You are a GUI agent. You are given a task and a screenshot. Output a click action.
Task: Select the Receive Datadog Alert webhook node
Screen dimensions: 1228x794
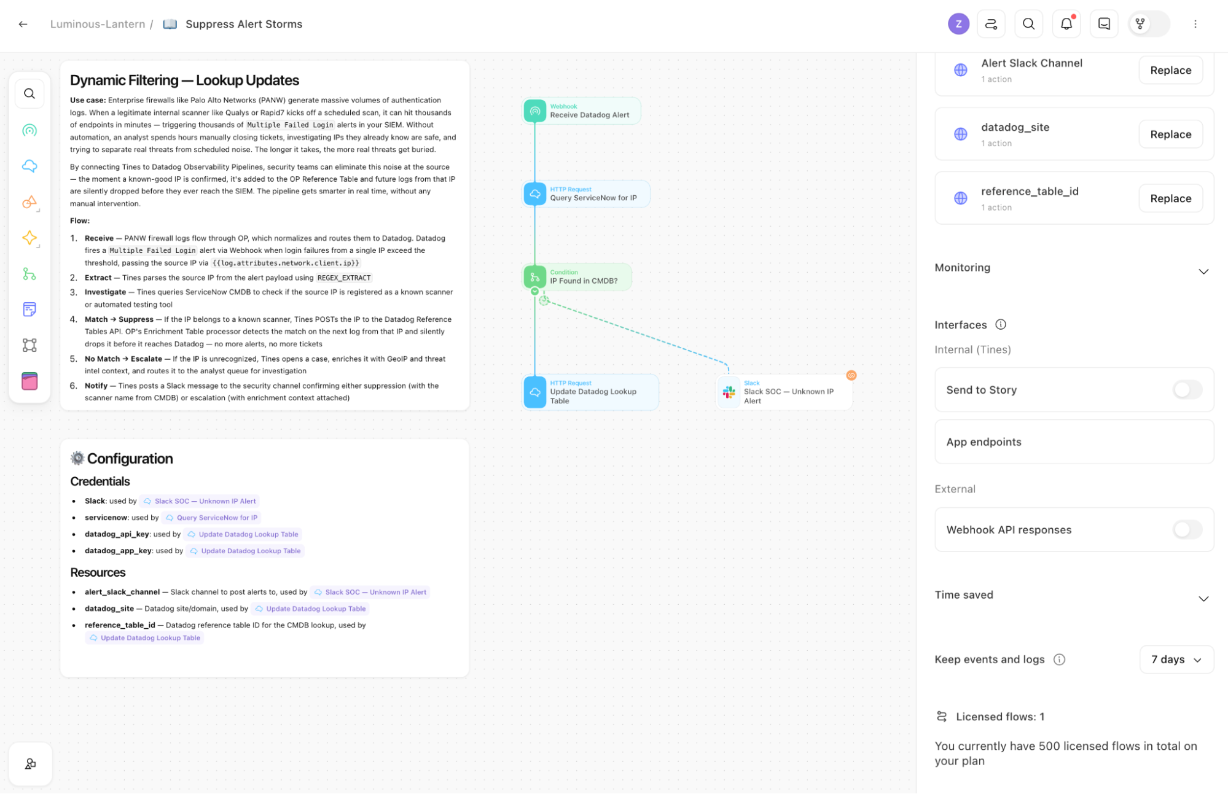pyautogui.click(x=581, y=111)
